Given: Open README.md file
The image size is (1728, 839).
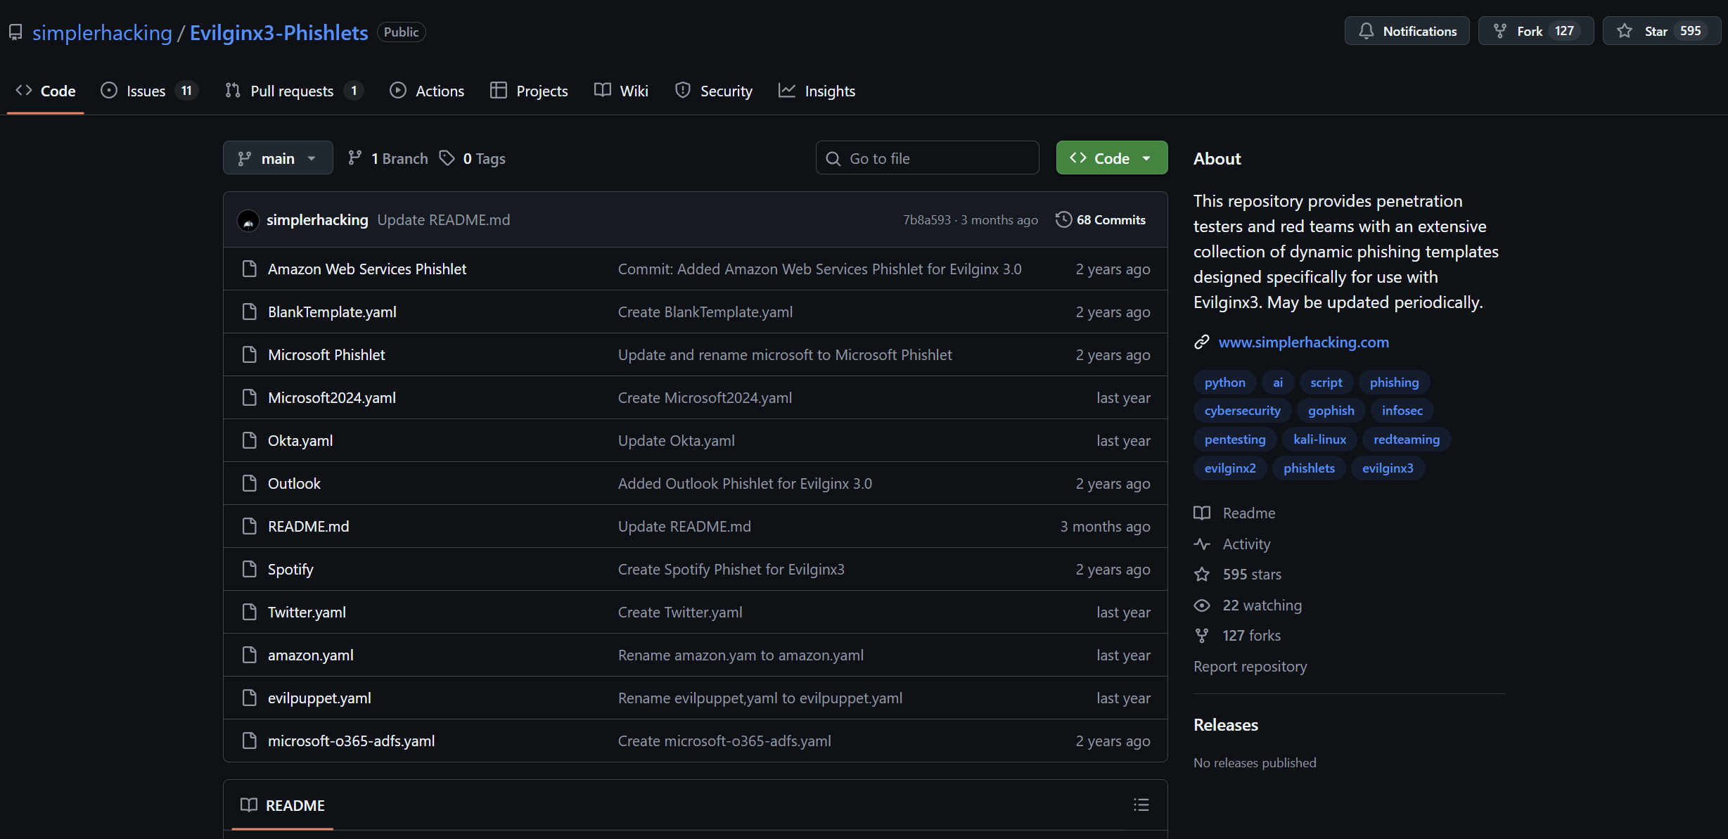Looking at the screenshot, I should 308,526.
